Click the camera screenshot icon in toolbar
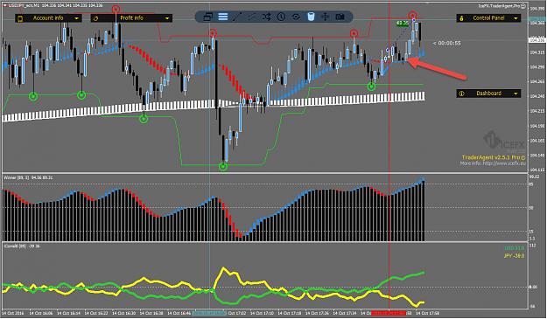 point(340,17)
